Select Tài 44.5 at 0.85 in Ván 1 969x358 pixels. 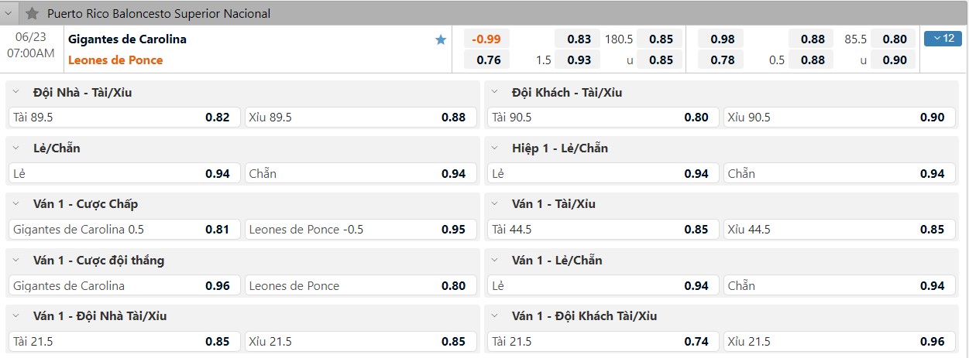pos(603,230)
